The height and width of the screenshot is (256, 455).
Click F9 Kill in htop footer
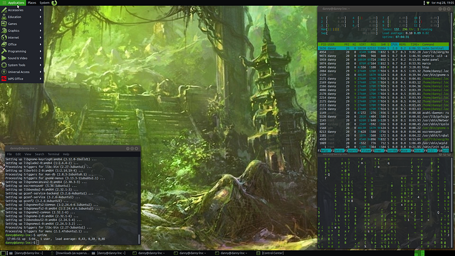coord(431,151)
